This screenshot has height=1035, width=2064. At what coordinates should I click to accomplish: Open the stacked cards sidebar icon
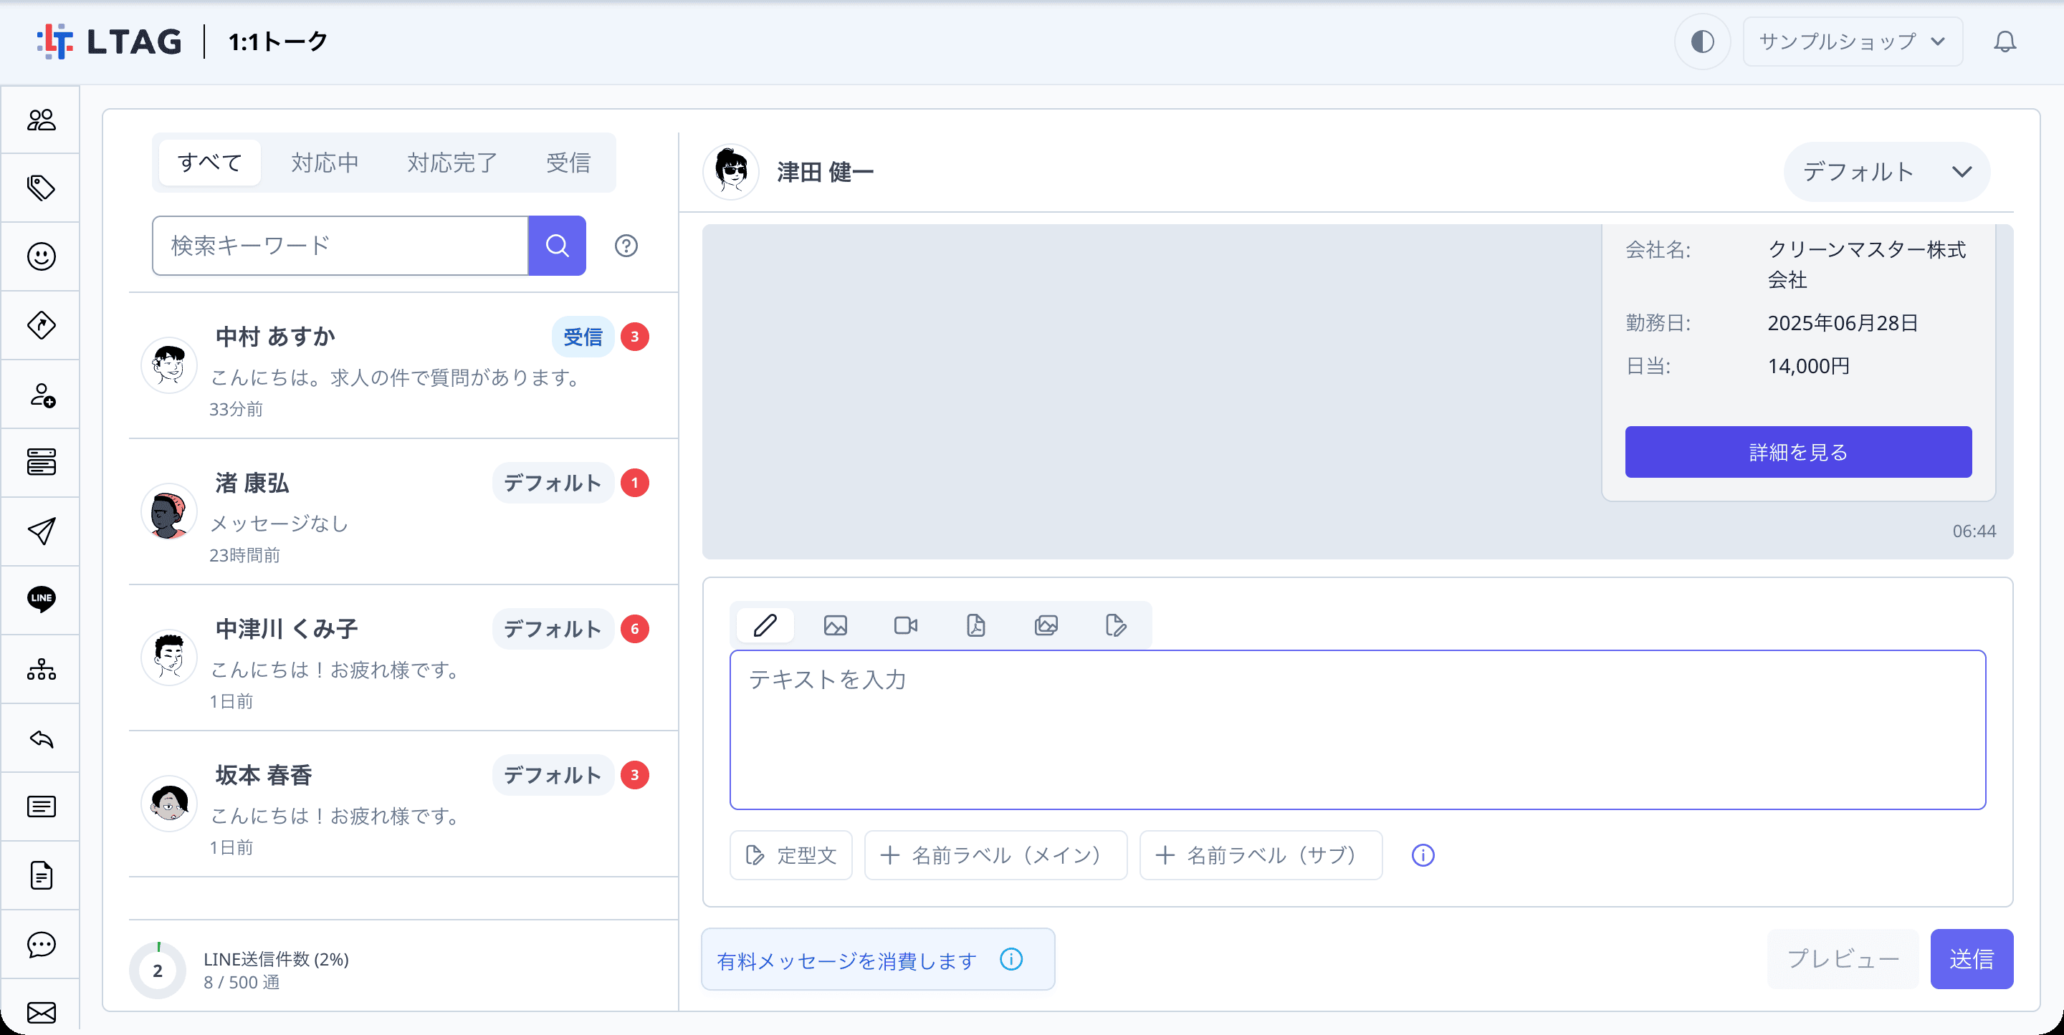tap(41, 462)
